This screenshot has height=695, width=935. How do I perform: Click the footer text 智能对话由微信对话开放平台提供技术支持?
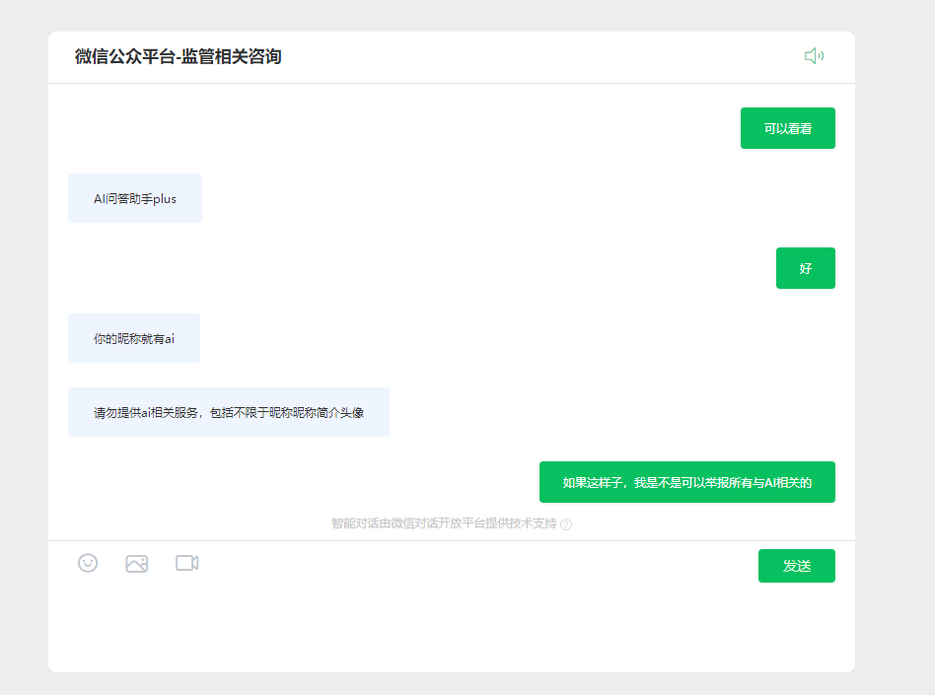(x=444, y=523)
